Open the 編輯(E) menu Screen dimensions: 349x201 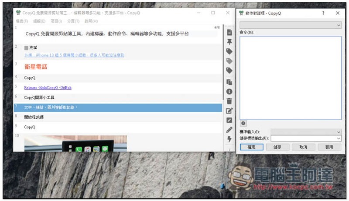[x=39, y=21]
